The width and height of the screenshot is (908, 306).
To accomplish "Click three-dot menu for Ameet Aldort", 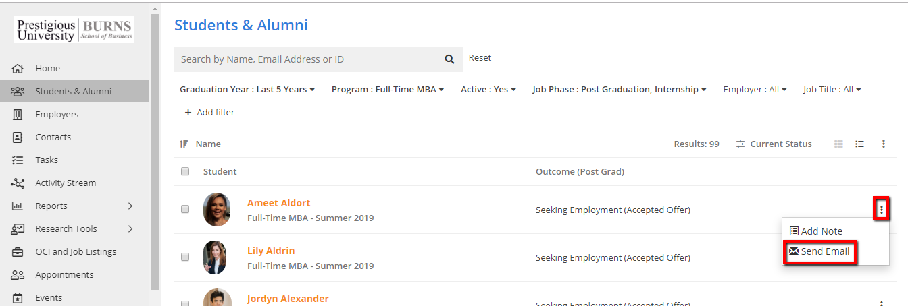I will [881, 210].
